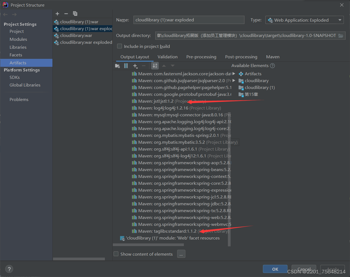Click the Cancel button

point(304,269)
